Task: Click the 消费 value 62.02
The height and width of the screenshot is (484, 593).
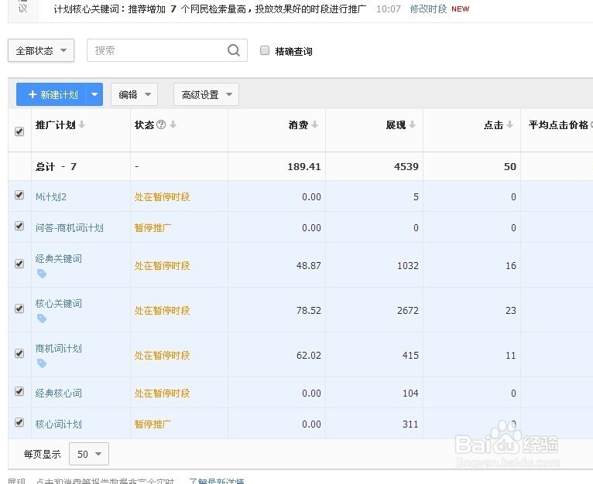Action: click(x=309, y=356)
